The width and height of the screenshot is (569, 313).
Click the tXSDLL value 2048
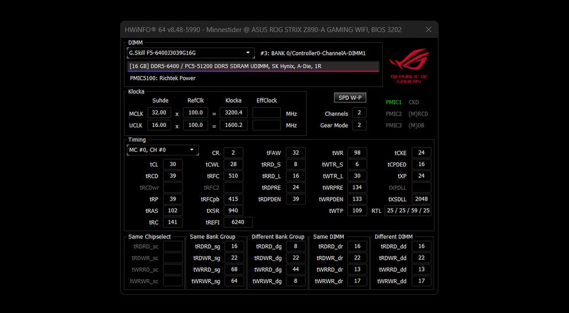click(x=421, y=199)
